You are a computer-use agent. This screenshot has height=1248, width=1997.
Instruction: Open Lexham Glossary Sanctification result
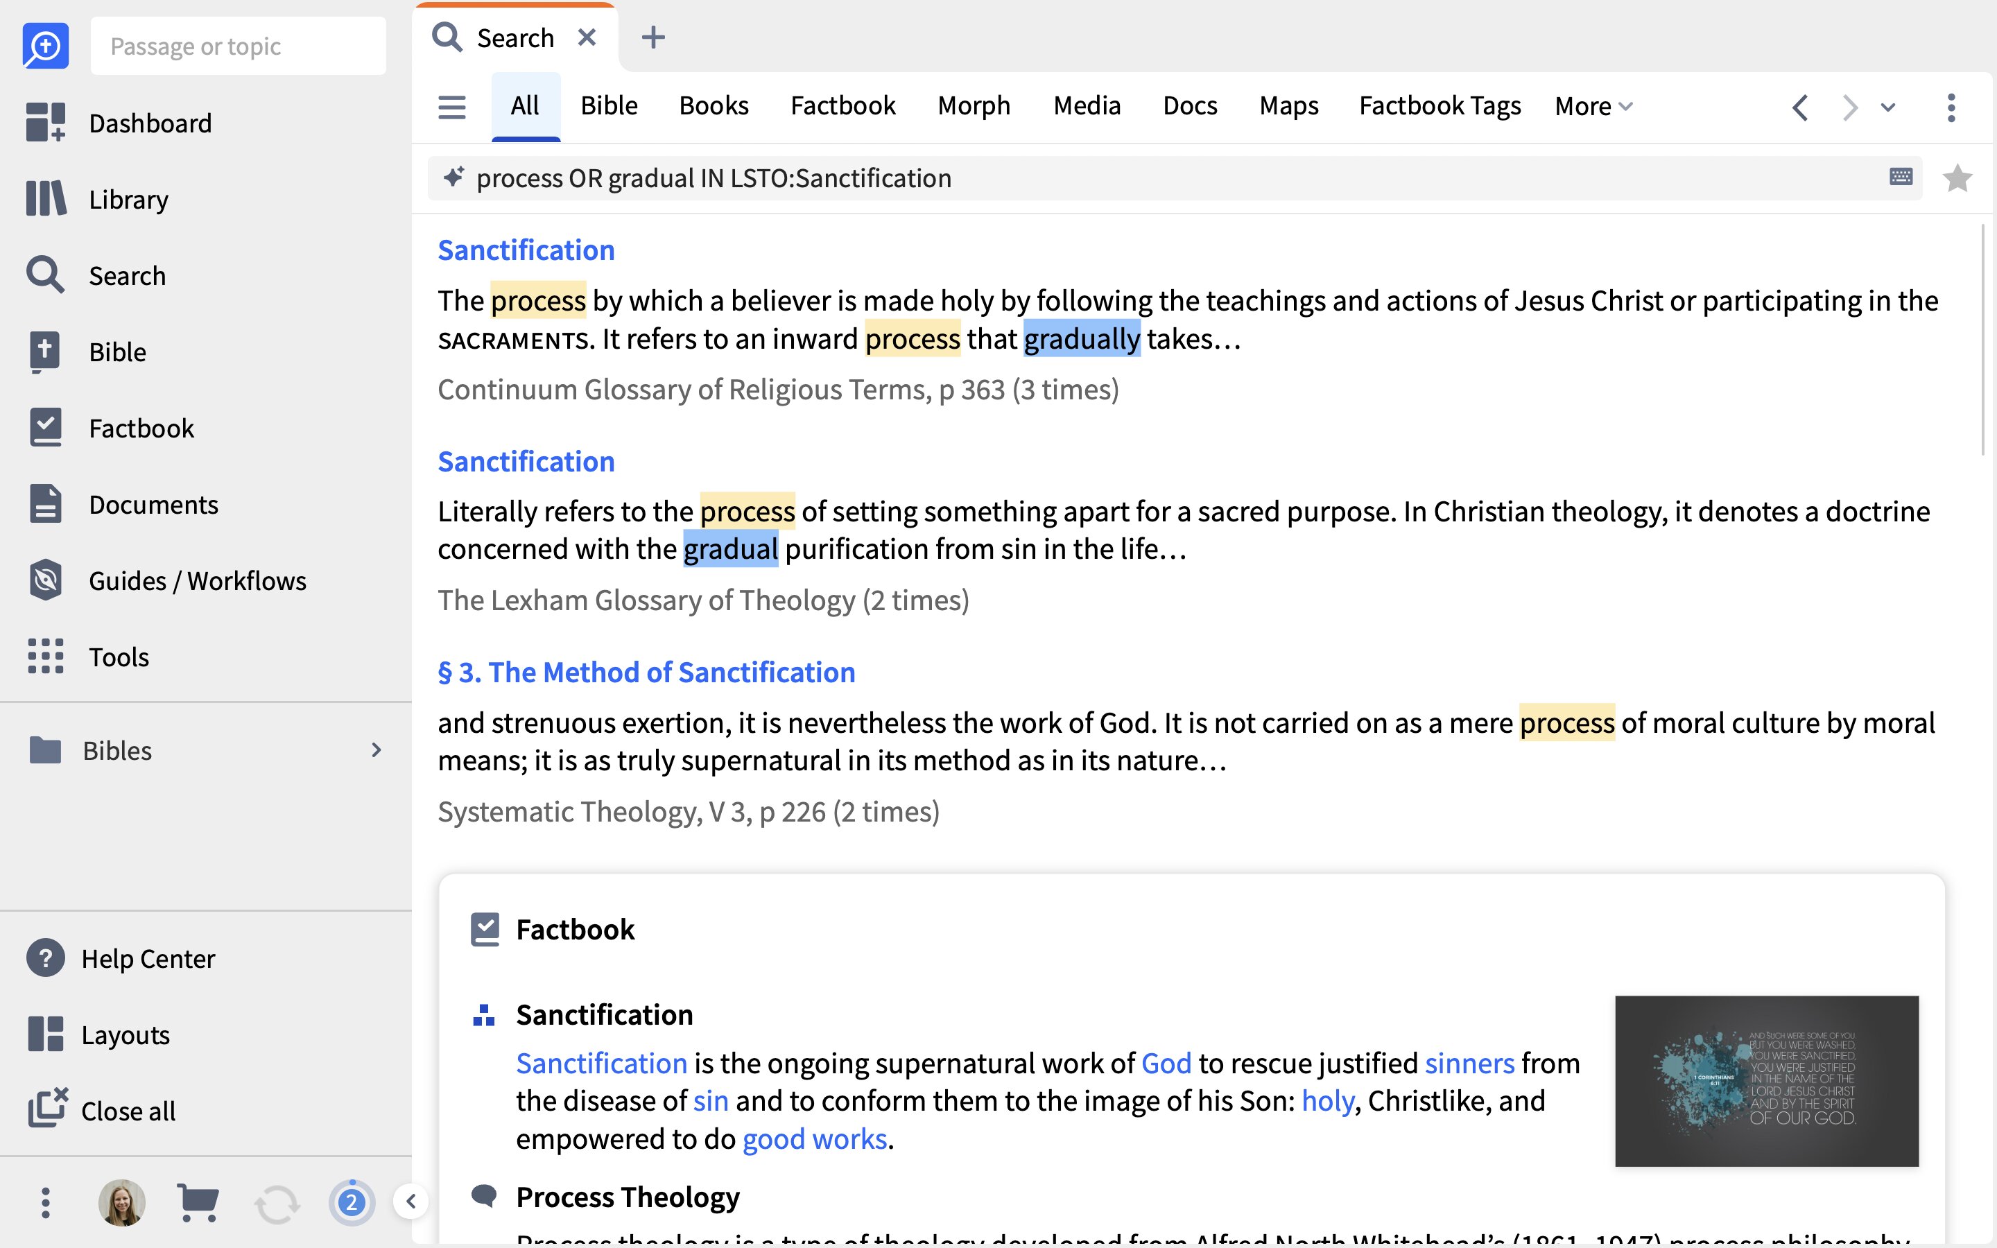coord(526,461)
